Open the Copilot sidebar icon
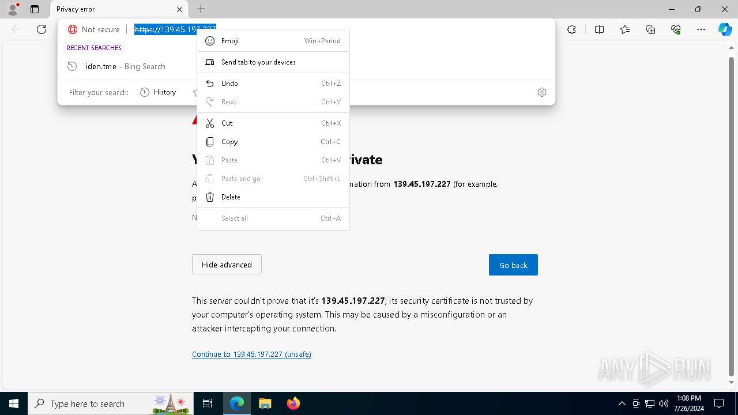The image size is (738, 415). click(725, 29)
